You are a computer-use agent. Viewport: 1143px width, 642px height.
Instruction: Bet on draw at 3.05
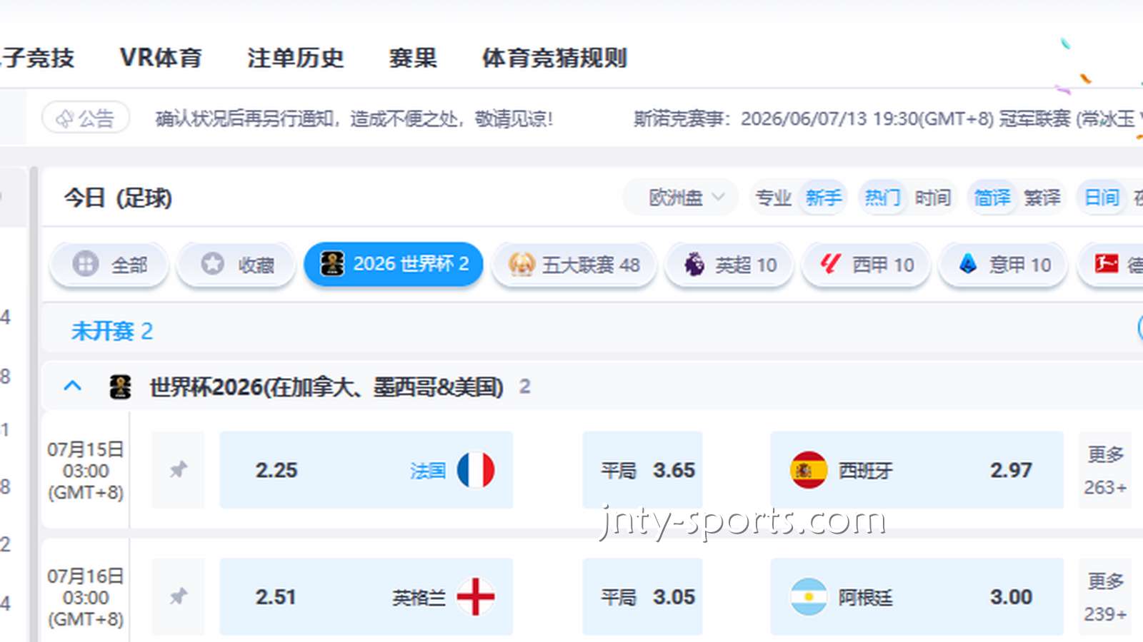[642, 596]
